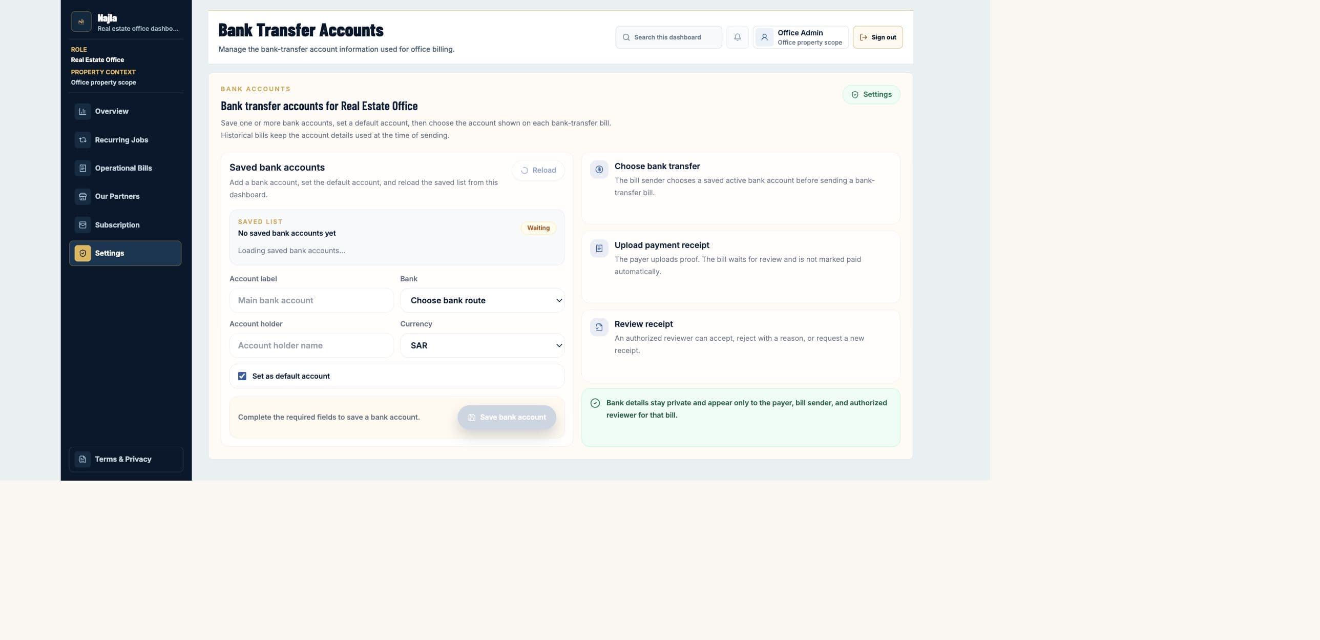This screenshot has height=640, width=1320.
Task: Click the 'Bank Transfer Accounts' page title
Action: [301, 30]
